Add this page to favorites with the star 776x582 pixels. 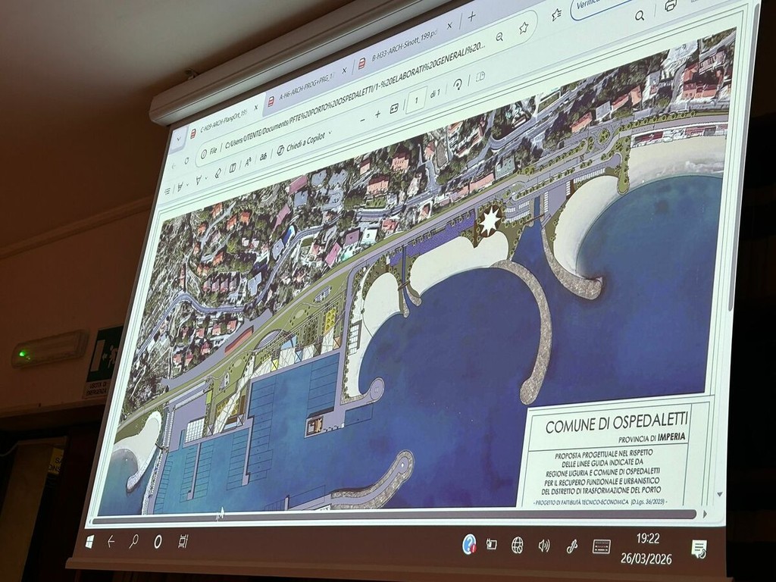point(523,28)
